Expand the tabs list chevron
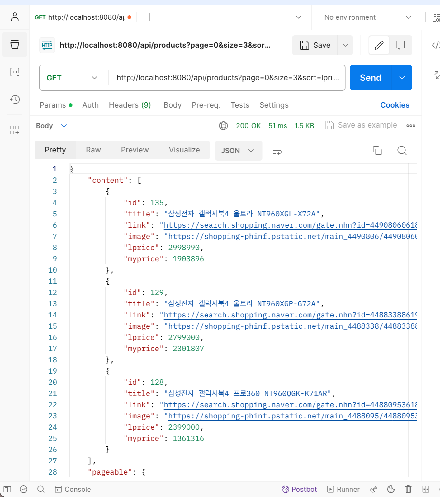 299,17
